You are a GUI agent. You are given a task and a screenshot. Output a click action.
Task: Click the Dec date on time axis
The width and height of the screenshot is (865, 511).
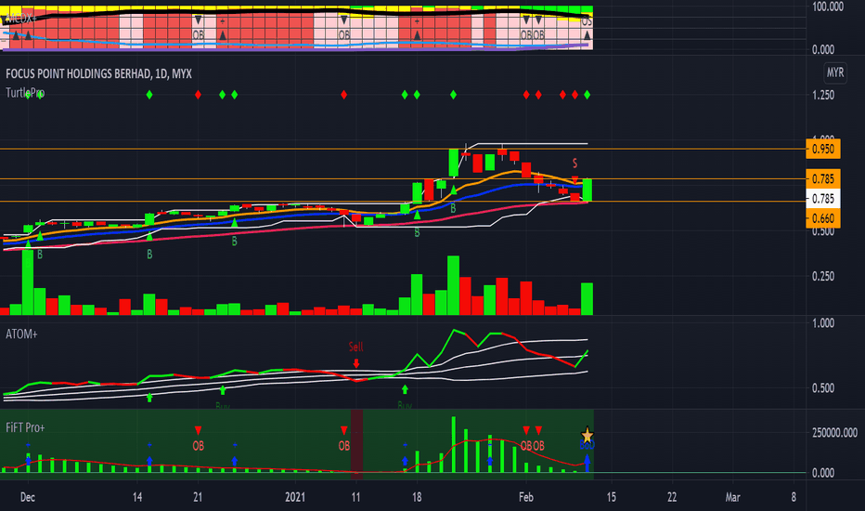tap(28, 497)
